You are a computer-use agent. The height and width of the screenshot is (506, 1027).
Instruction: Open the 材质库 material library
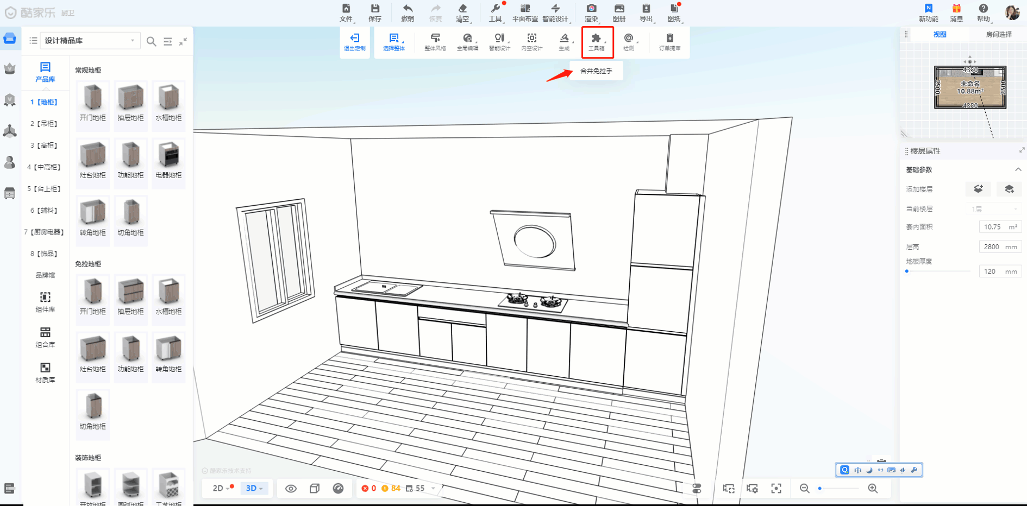coord(45,372)
